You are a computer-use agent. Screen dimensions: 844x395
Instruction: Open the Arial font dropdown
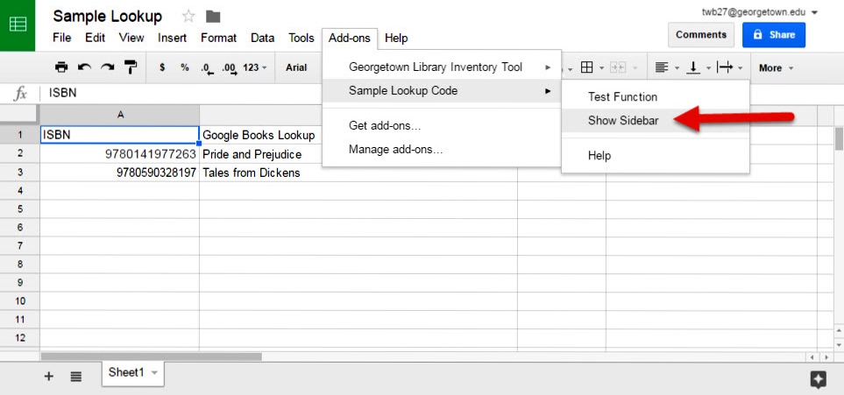296,67
